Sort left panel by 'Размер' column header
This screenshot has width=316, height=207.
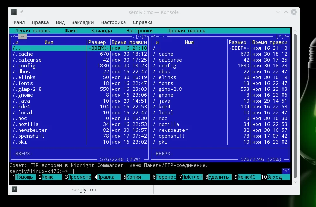pyautogui.click(x=97, y=42)
